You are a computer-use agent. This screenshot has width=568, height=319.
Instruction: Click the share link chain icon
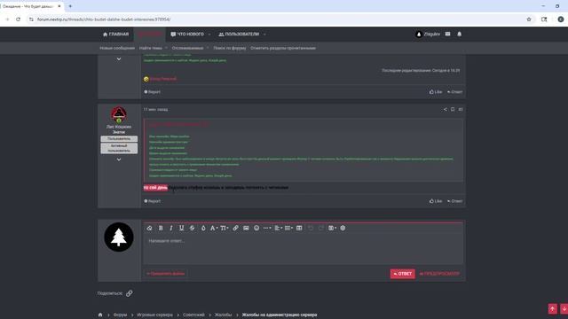click(130, 293)
